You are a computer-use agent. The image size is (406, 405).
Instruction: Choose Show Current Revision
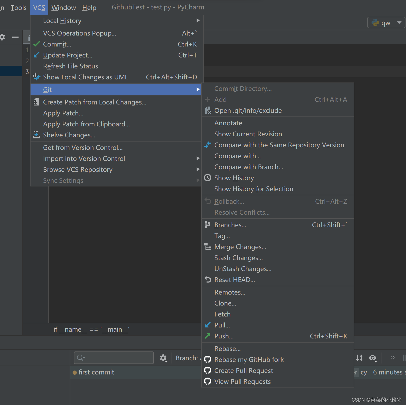[278, 134]
